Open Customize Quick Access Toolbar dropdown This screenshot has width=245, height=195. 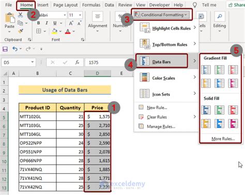click(x=41, y=49)
